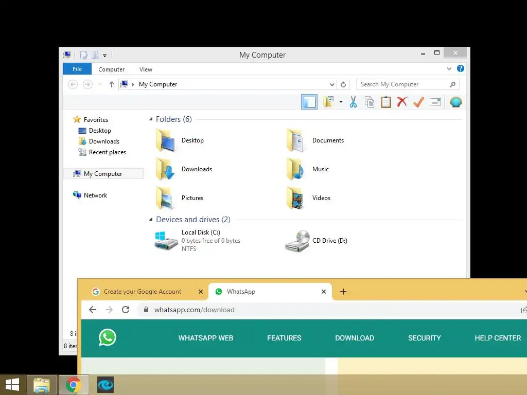Screen dimensions: 527x395
Task: Open the File ribbon tab
Action: pyautogui.click(x=77, y=69)
